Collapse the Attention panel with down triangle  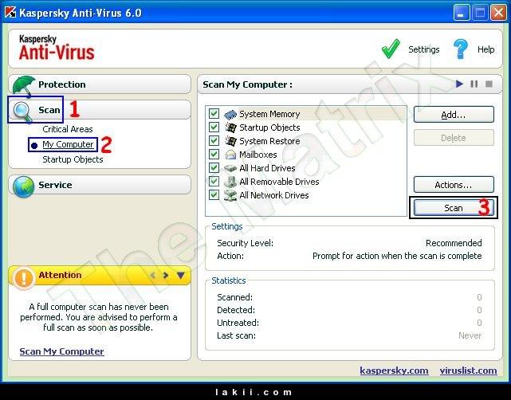(180, 275)
